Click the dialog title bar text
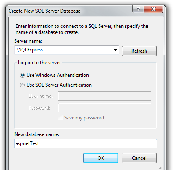This screenshot has height=170, width=173. [x=44, y=11]
